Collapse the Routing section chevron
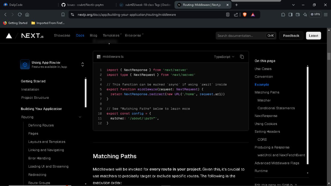331x186 pixels. coord(80,117)
